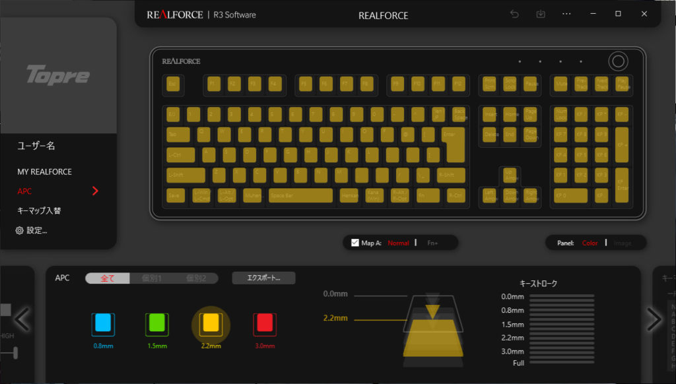
Task: Choose the red 3.0mm actuation swatch
Action: coord(265,324)
